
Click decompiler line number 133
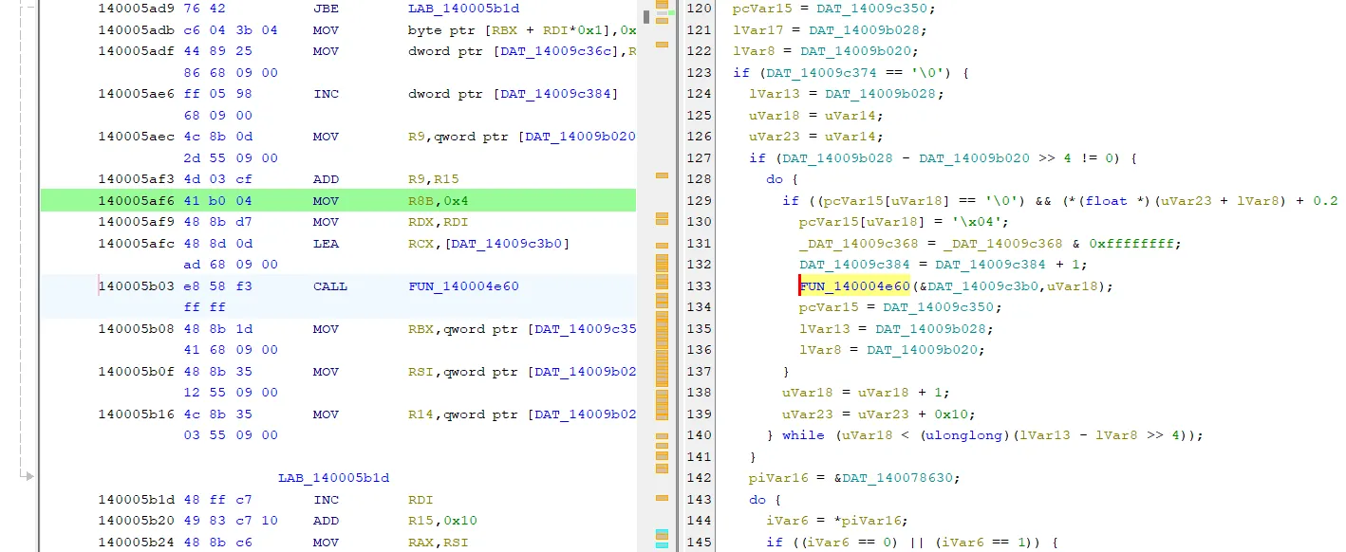pos(698,286)
